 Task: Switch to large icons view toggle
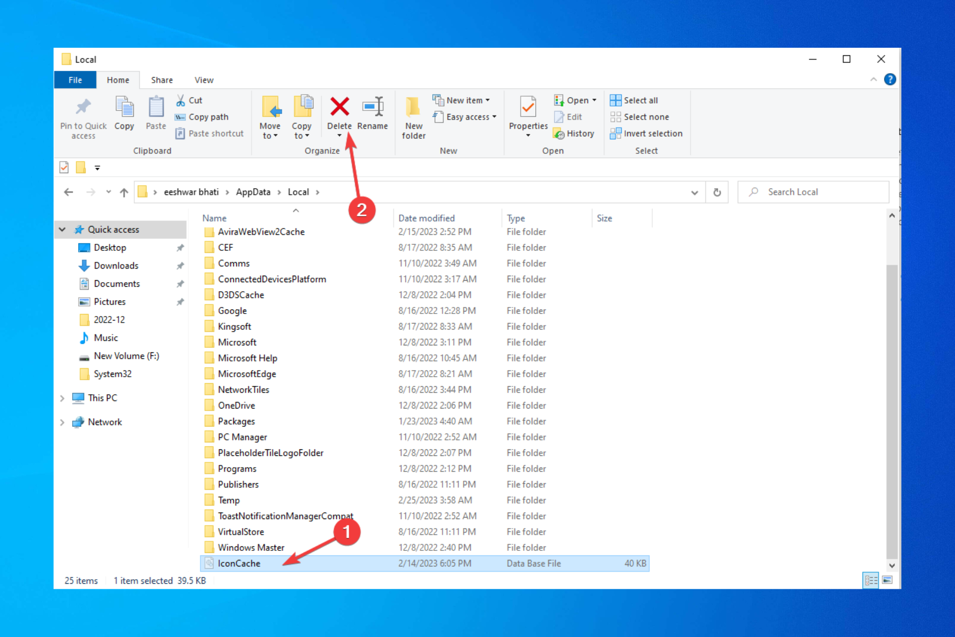[x=887, y=580]
